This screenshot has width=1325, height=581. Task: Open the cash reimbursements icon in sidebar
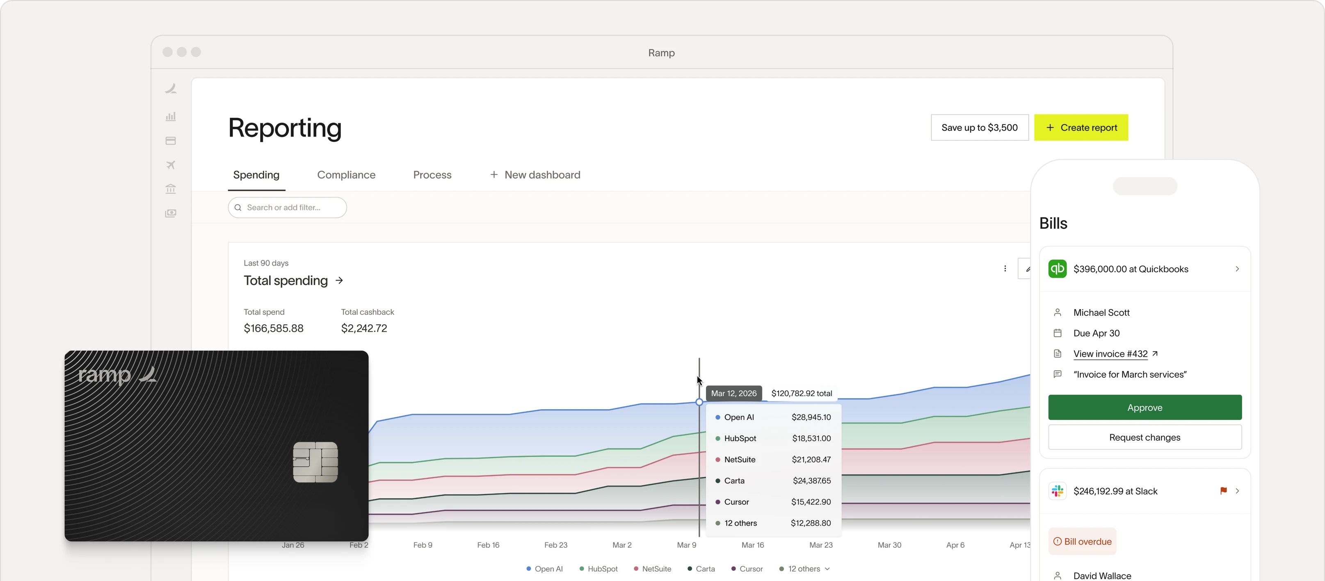pyautogui.click(x=171, y=213)
